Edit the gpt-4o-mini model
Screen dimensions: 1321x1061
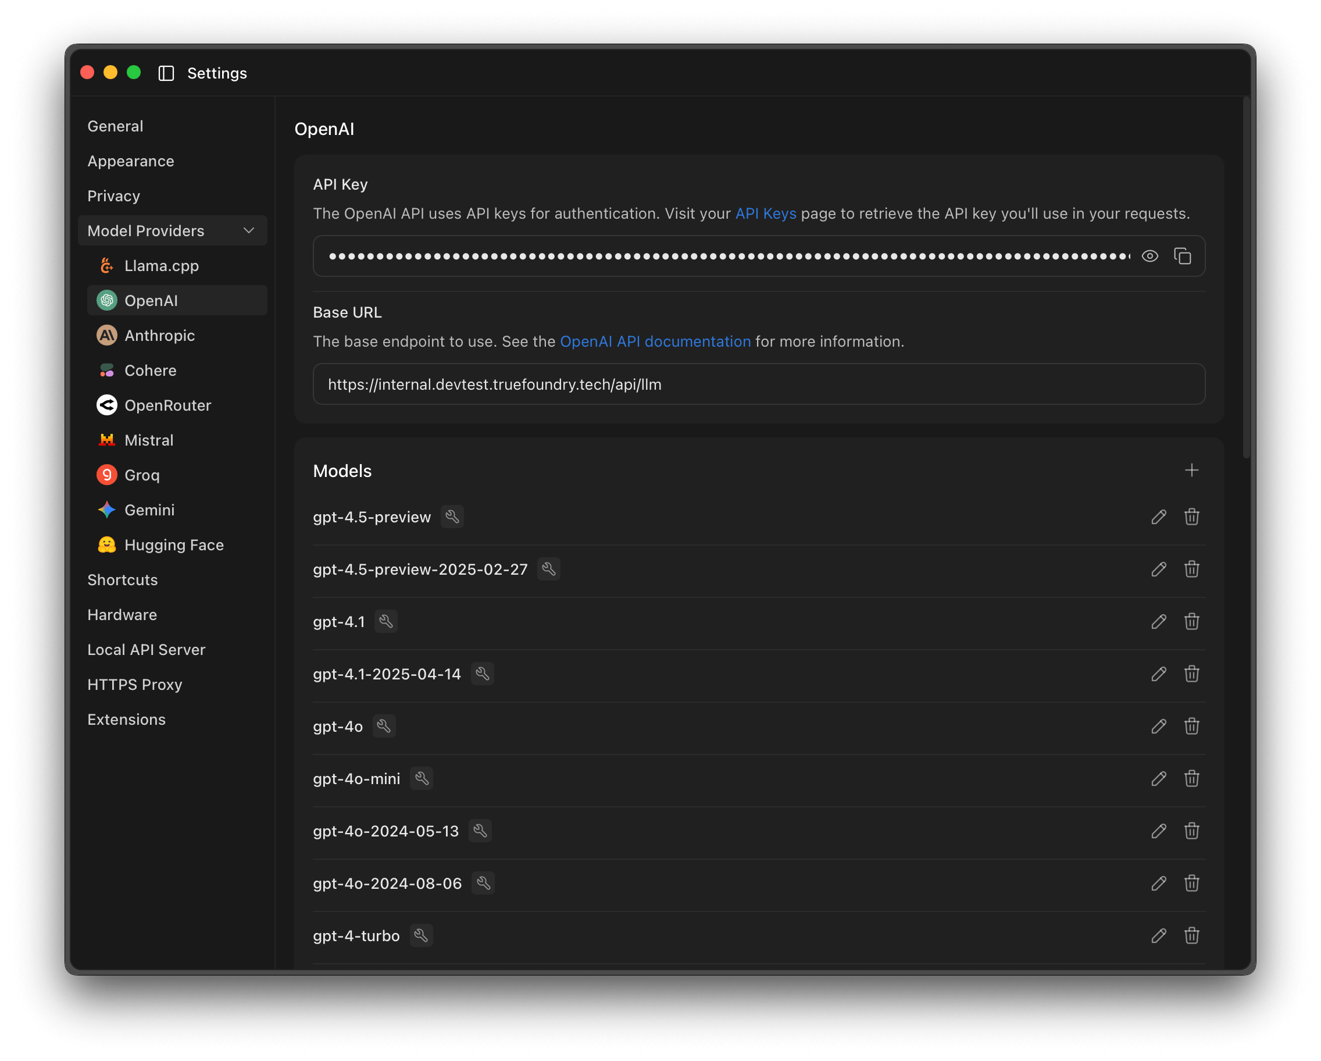(1158, 778)
